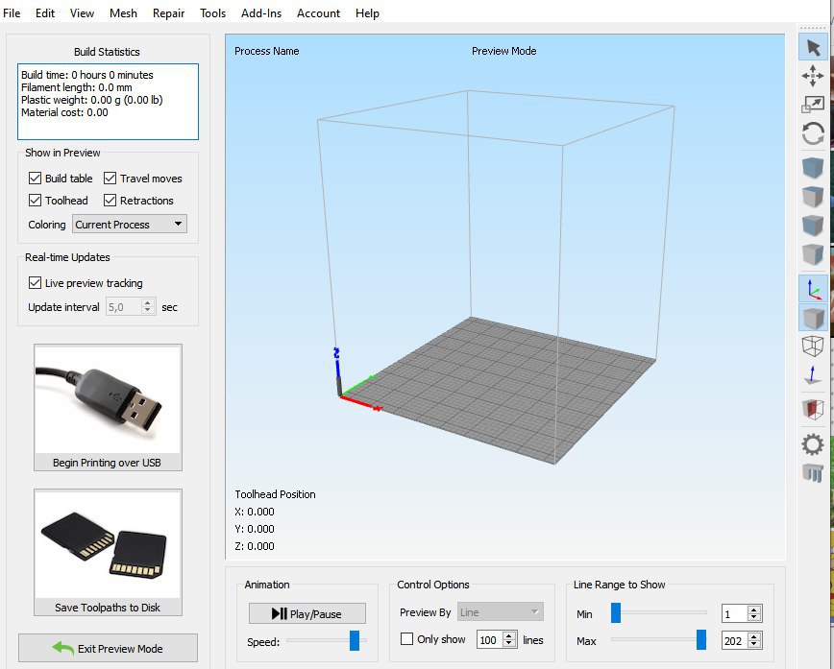Open Repair menu
The height and width of the screenshot is (669, 834).
click(x=168, y=13)
